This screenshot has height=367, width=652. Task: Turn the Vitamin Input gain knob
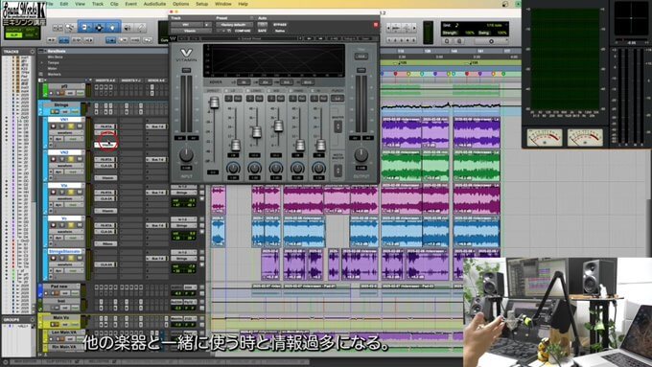click(186, 155)
